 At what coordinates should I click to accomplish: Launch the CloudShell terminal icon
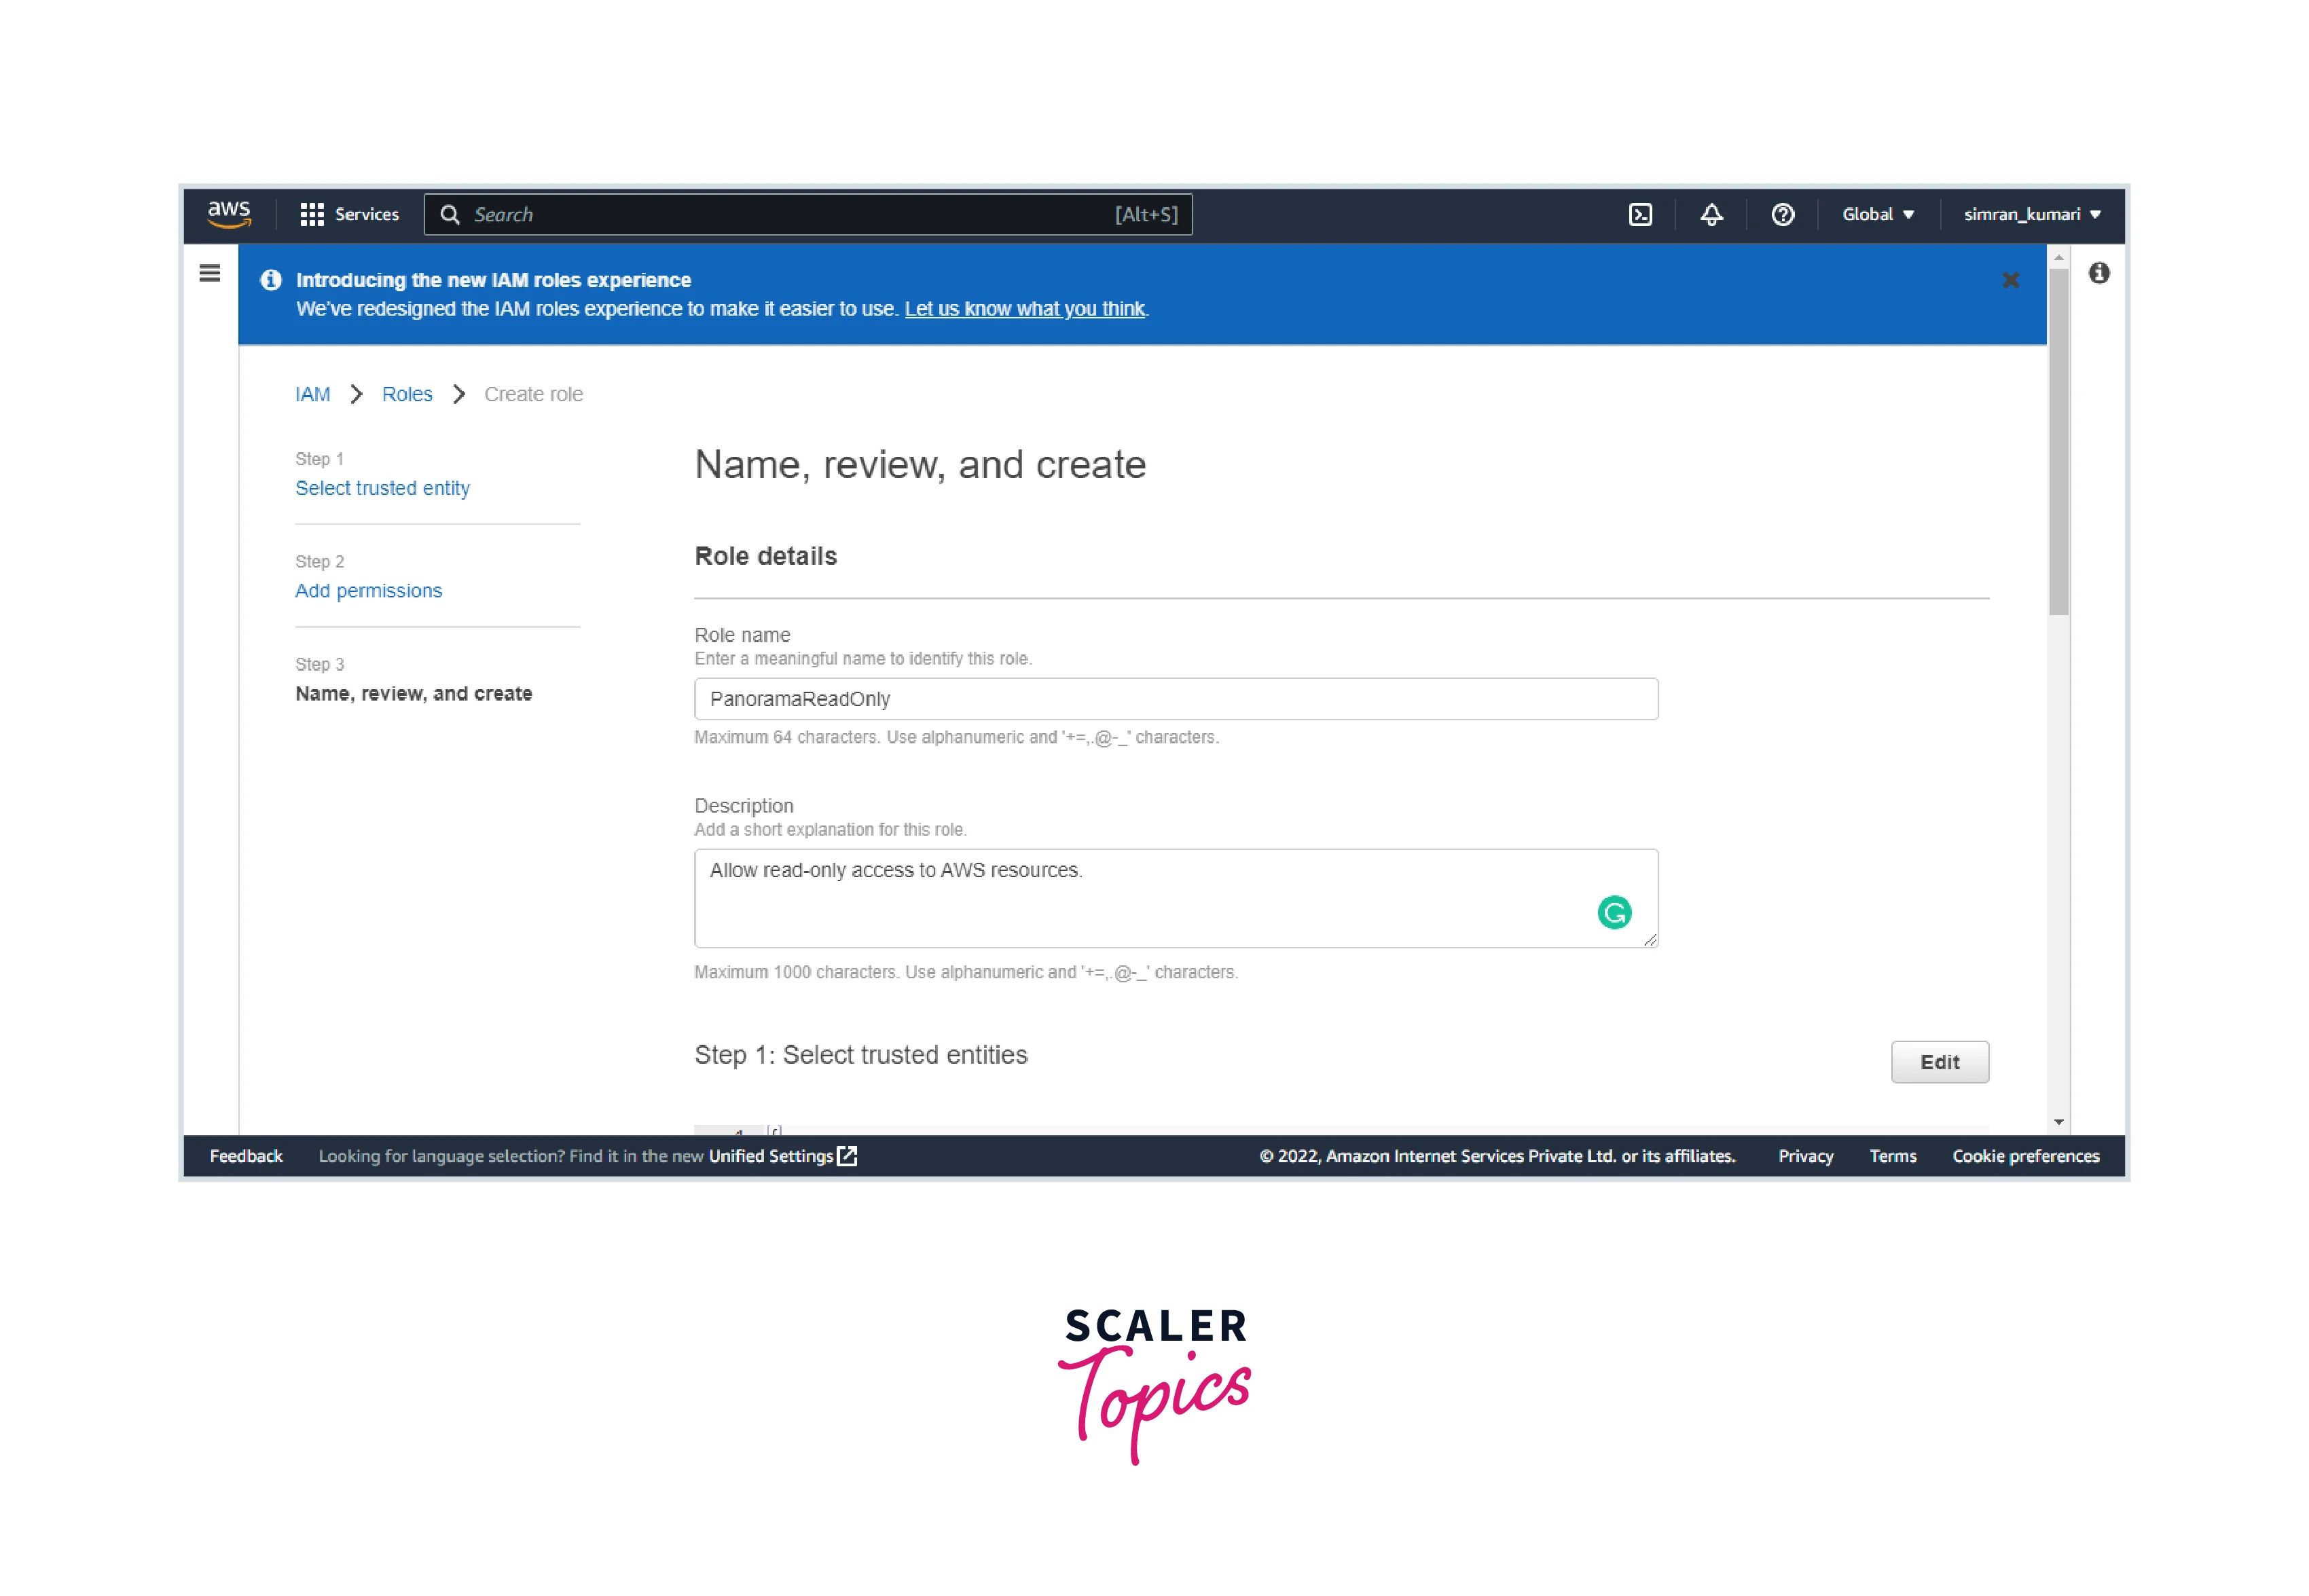(1639, 214)
